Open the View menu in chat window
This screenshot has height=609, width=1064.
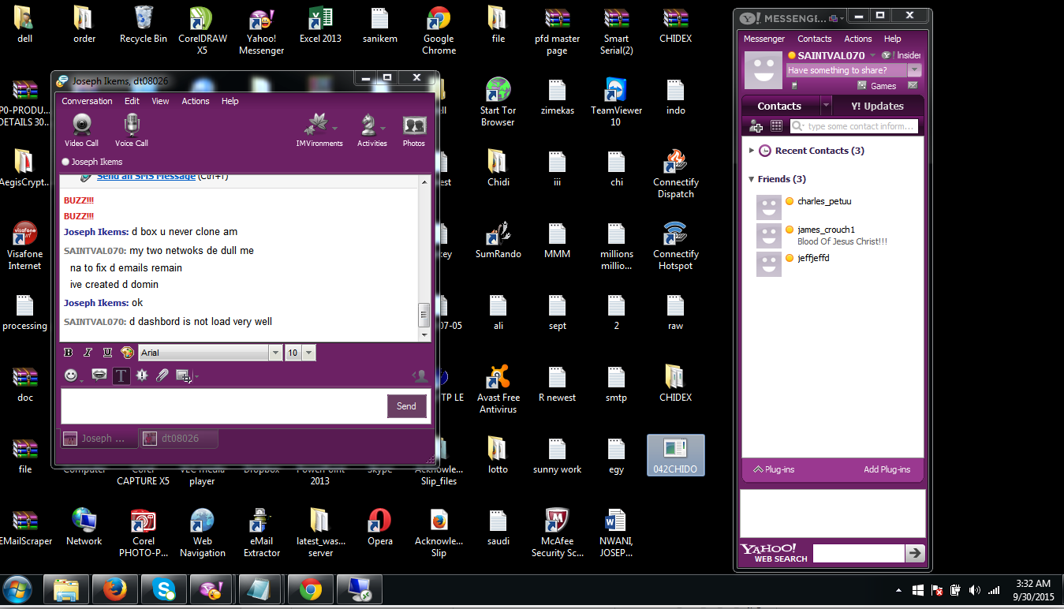pyautogui.click(x=160, y=101)
